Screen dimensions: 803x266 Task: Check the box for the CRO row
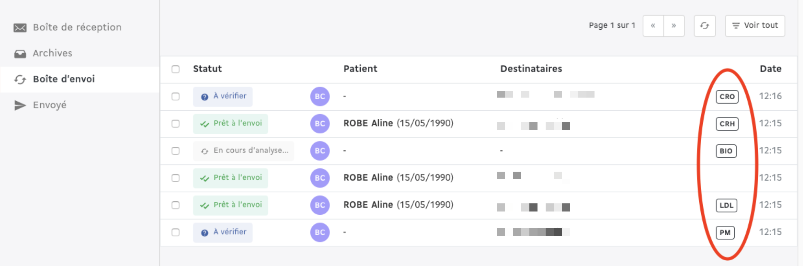pyautogui.click(x=176, y=96)
